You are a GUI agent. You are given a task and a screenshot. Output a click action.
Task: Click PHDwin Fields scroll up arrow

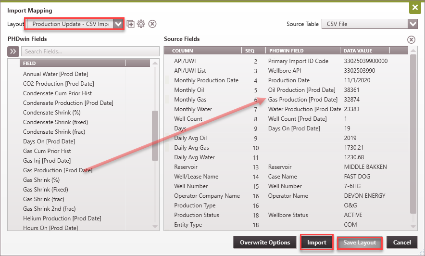155,63
